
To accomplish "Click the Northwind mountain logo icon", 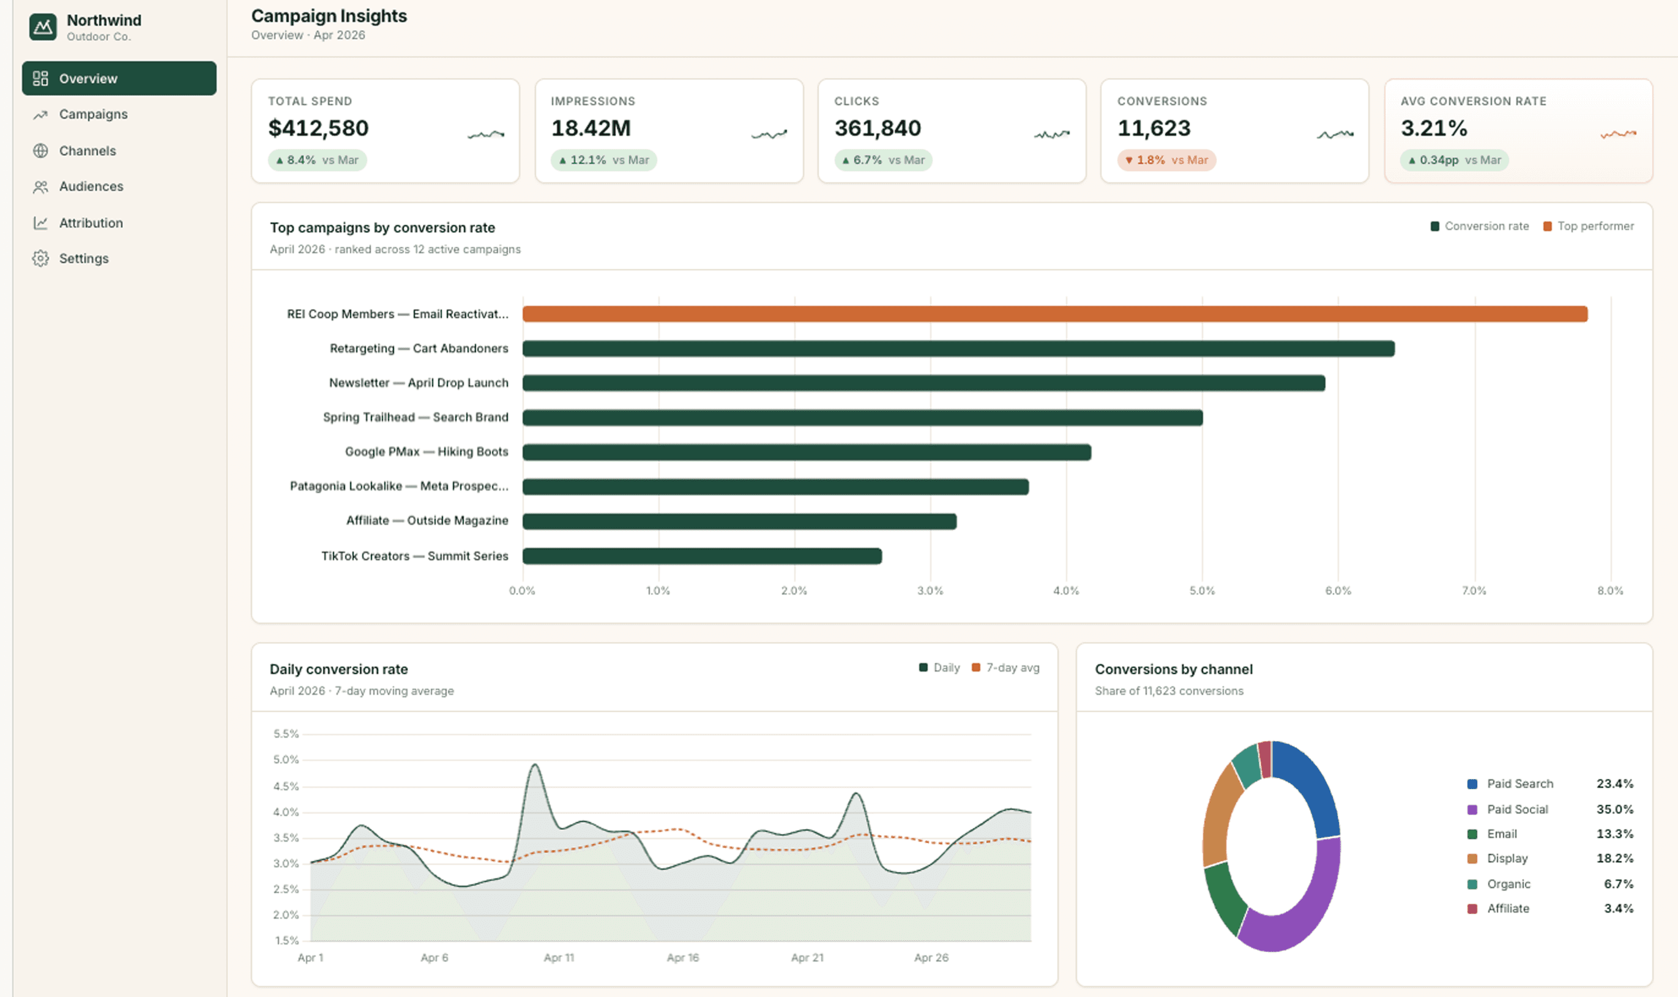I will [43, 27].
